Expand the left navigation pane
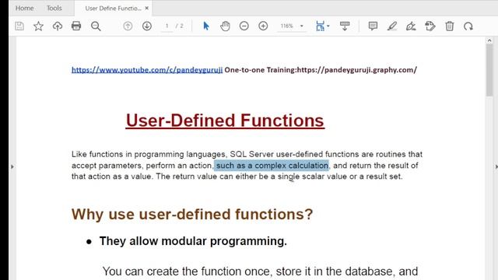This screenshot has width=498, height=280. pos(12,166)
